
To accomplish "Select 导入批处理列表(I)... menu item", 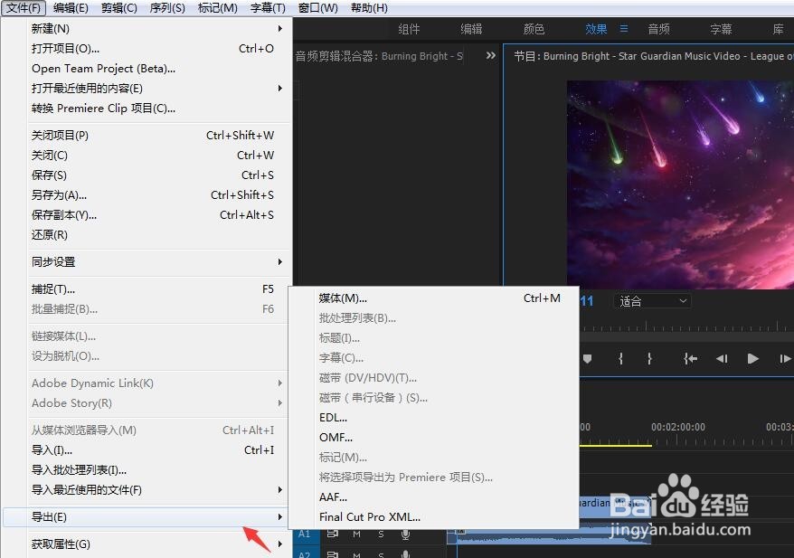I will click(147, 470).
